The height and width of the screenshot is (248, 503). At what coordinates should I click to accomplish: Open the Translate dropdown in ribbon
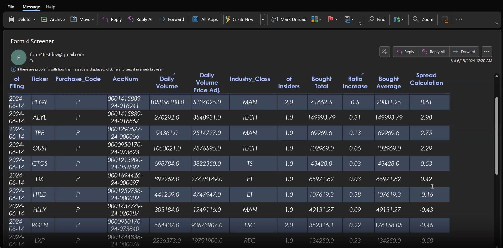(x=398, y=19)
